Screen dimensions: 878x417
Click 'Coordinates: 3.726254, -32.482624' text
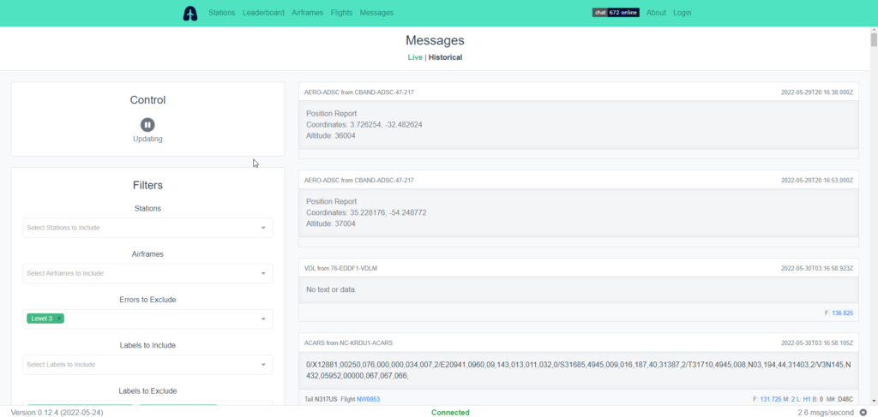point(364,125)
